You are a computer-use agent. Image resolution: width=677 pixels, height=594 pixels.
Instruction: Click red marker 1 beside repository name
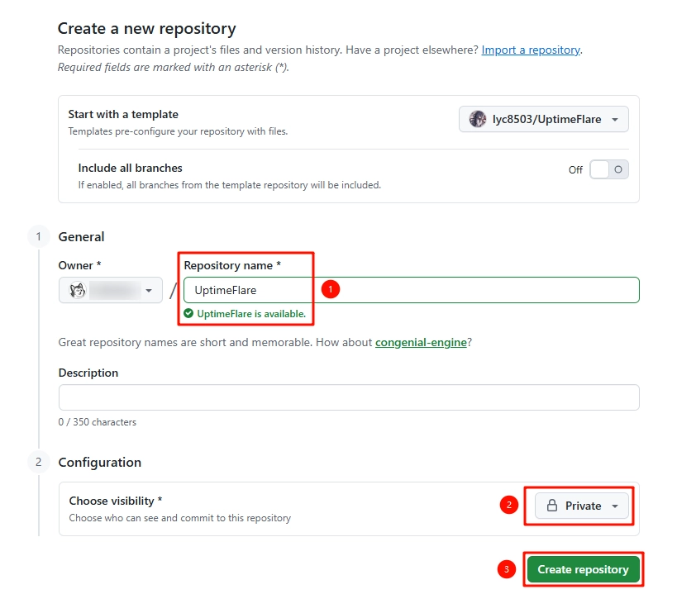[330, 289]
